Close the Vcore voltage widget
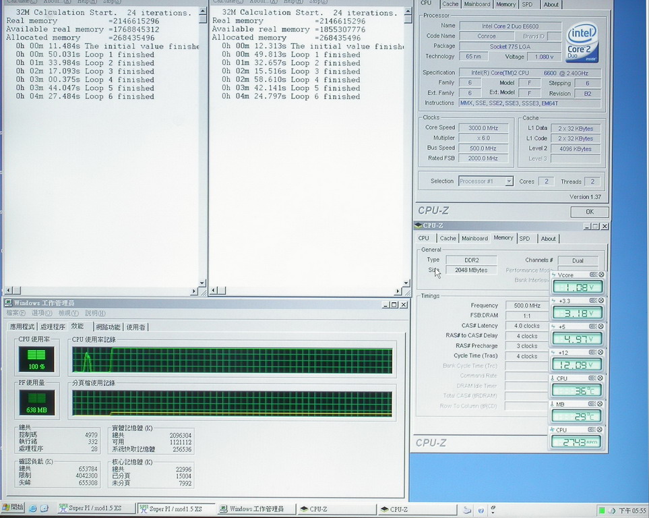The image size is (649, 518). [x=601, y=275]
